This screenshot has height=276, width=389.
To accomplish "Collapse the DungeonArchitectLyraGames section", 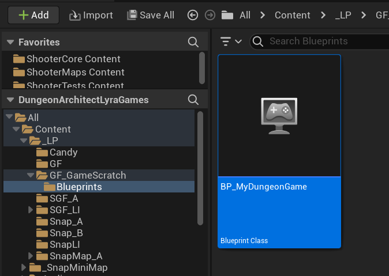I will tap(10, 100).
